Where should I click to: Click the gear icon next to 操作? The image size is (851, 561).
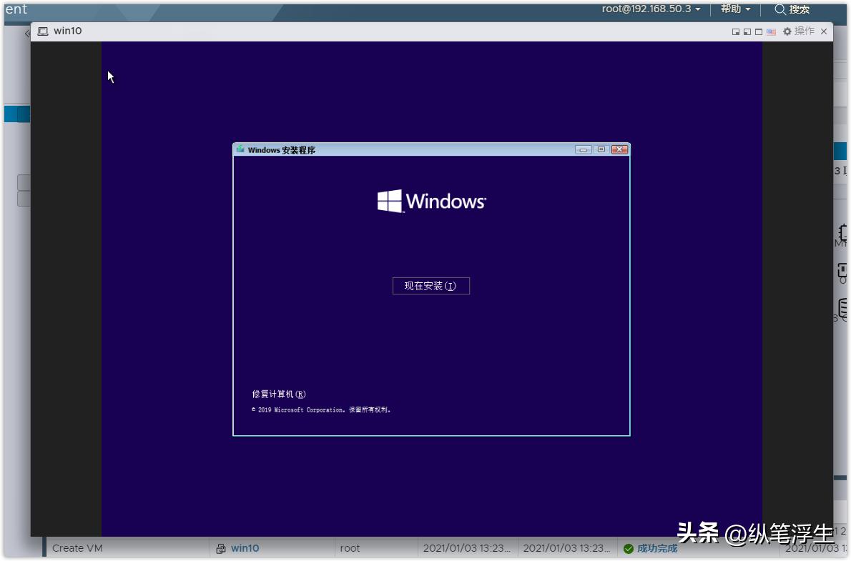787,31
